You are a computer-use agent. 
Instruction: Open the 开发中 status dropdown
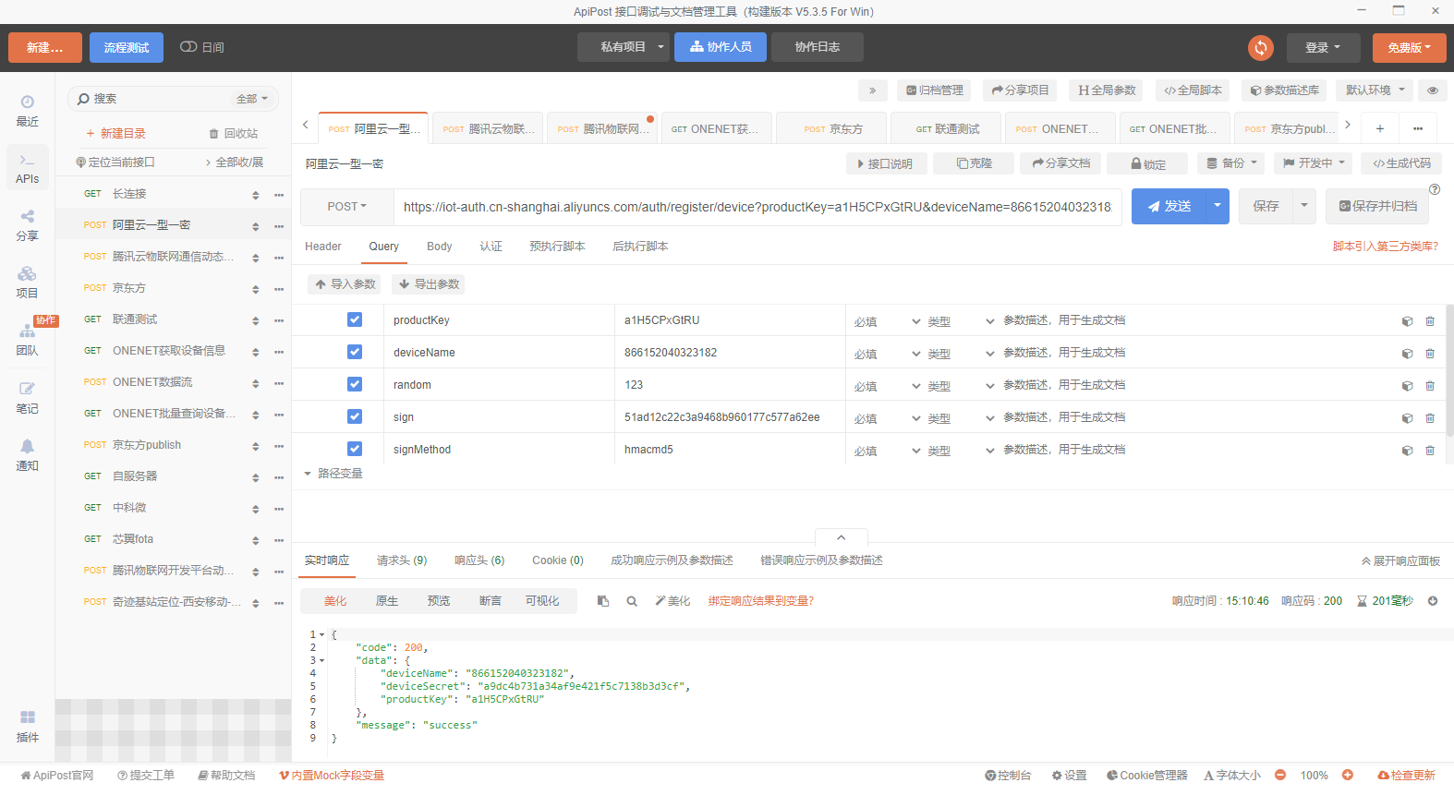point(1313,163)
